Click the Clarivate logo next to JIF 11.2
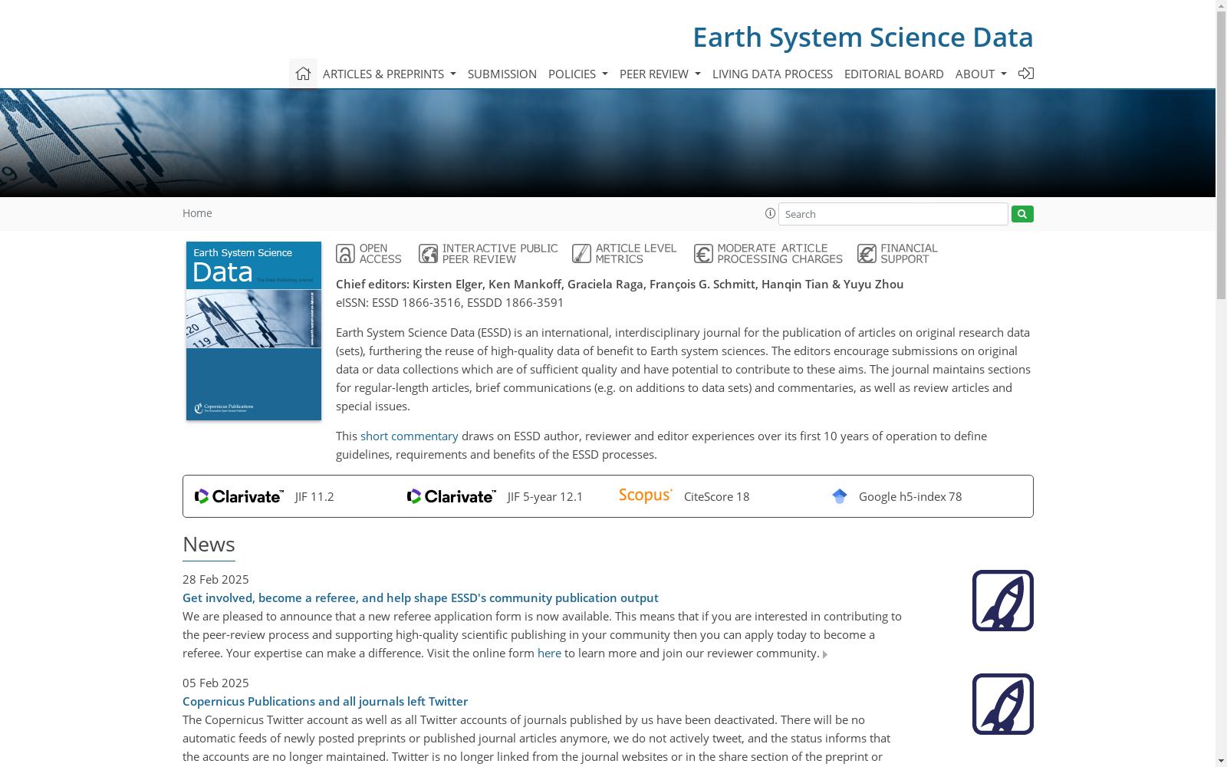Image resolution: width=1227 pixels, height=767 pixels. tap(238, 496)
